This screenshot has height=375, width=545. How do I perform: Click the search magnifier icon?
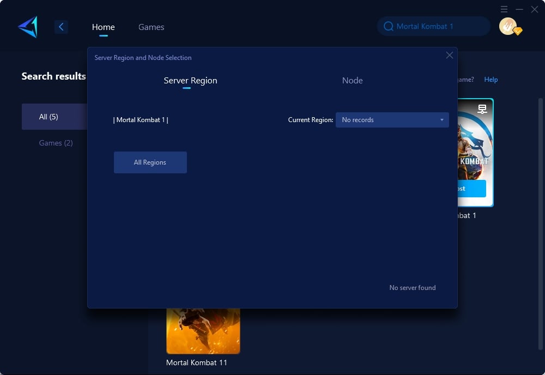(388, 26)
